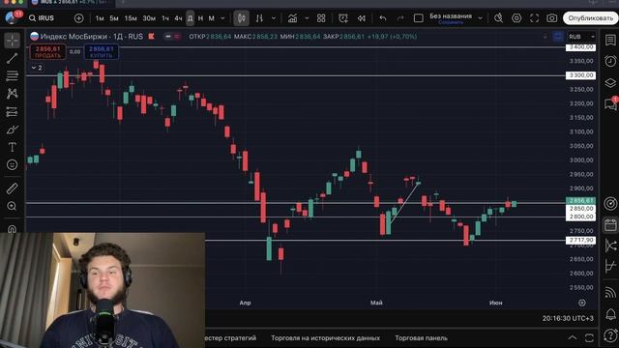619x348 pixels.
Task: Take a chart snapshot with camera icon
Action: coord(552,18)
